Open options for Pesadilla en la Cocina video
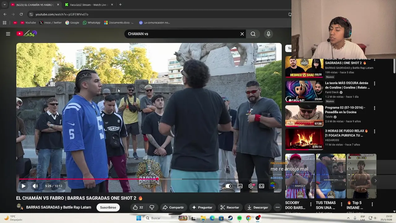Screen dimensions: 396x223 [375, 108]
